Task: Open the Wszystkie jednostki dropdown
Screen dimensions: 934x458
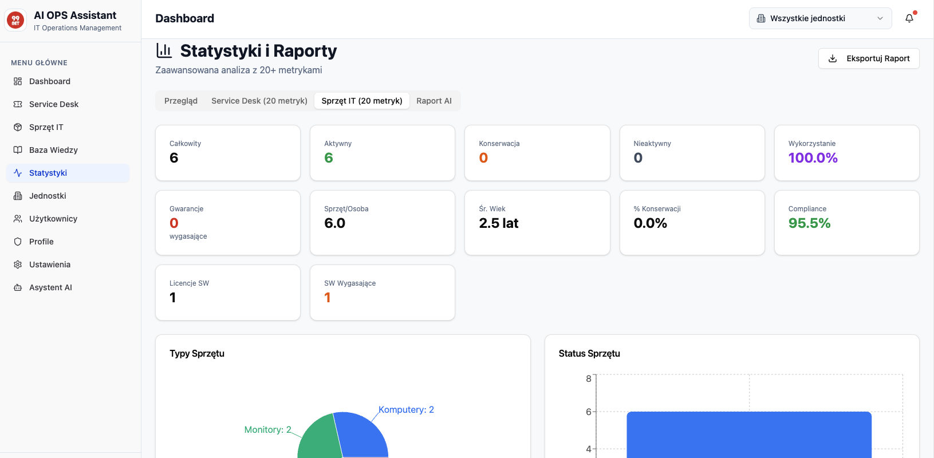Action: pos(819,18)
